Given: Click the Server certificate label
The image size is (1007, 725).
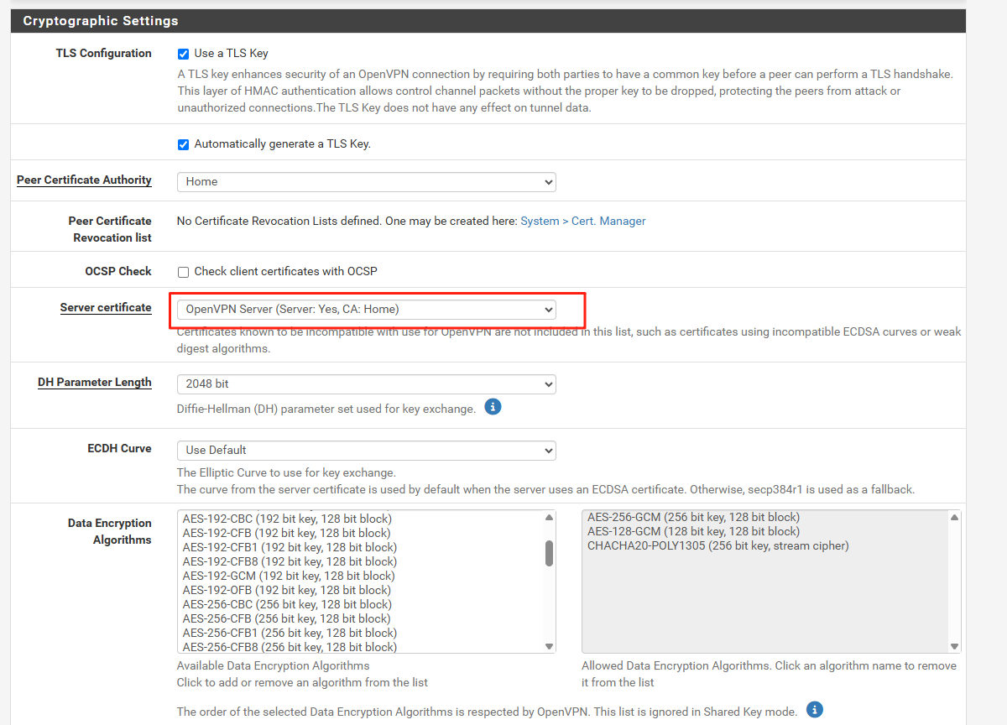Looking at the screenshot, I should click(106, 308).
